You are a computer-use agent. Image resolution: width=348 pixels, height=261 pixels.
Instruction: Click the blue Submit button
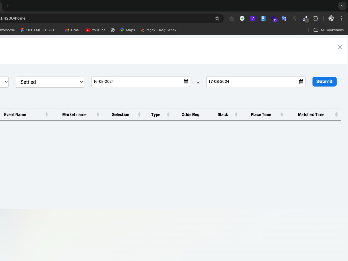coord(324,82)
